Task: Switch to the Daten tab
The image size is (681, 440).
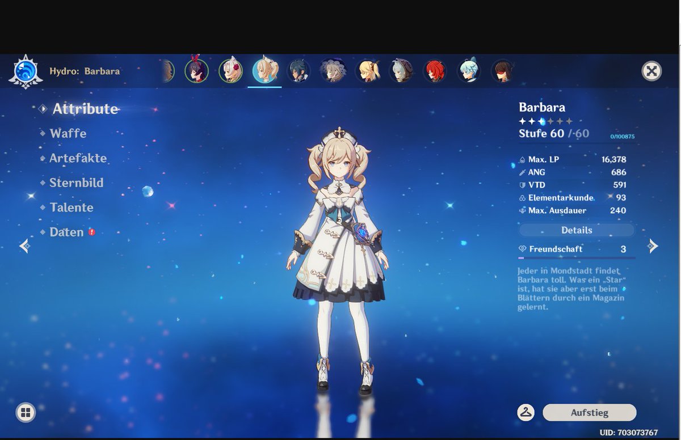Action: coord(66,232)
